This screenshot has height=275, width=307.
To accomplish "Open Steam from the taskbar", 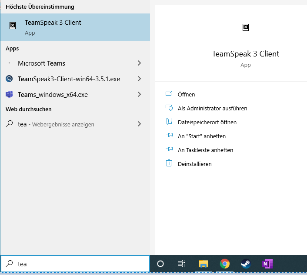I will click(246, 264).
